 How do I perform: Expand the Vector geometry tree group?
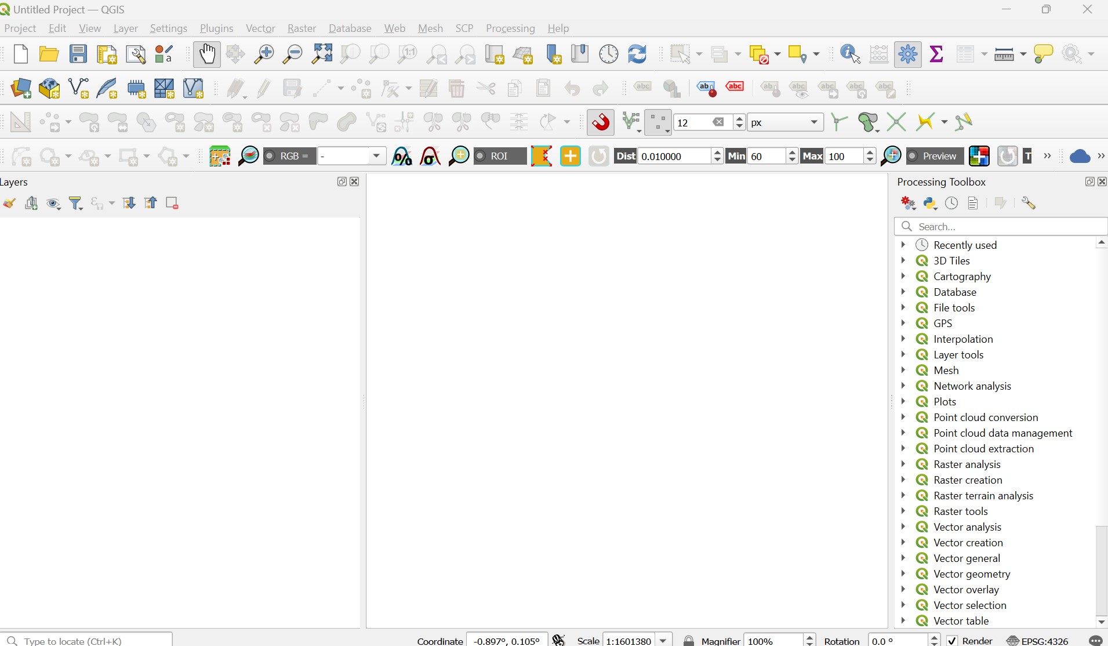tap(903, 574)
